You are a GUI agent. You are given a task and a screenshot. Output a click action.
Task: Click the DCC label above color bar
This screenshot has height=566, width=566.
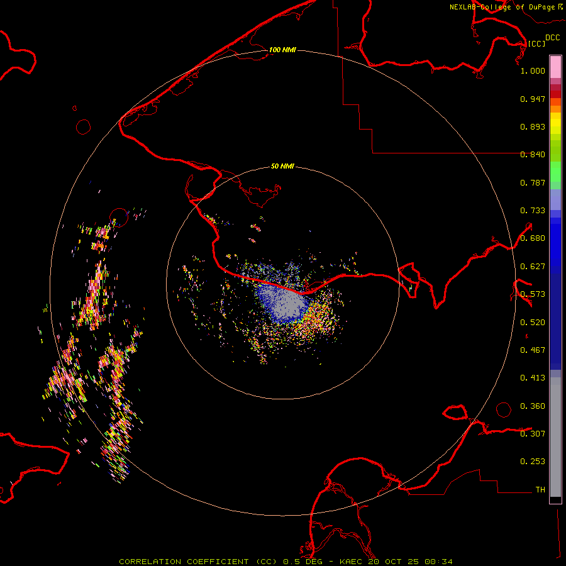coord(552,38)
